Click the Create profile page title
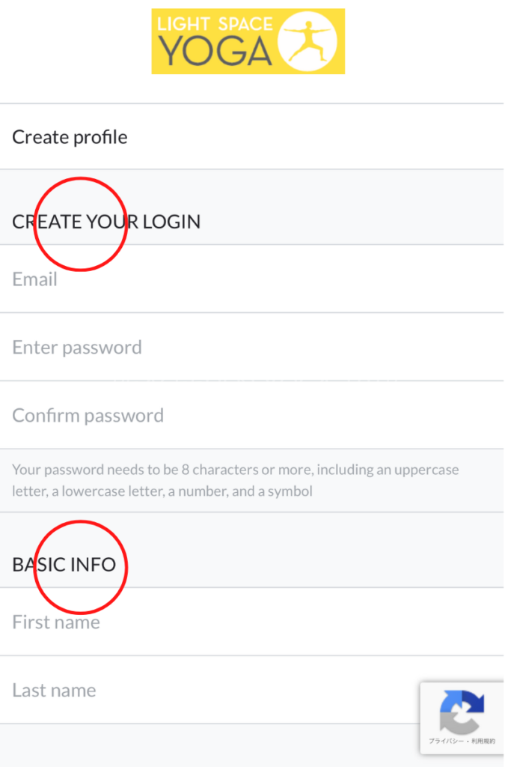Image resolution: width=511 pixels, height=767 pixels. point(70,137)
